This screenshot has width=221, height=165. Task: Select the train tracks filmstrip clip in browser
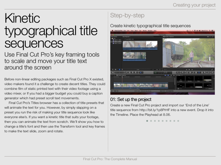(x=140, y=45)
